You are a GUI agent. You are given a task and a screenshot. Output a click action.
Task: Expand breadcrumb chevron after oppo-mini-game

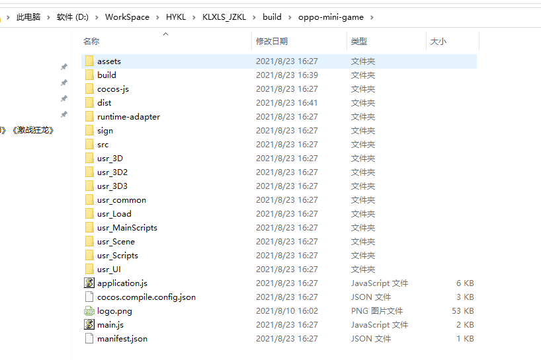coord(372,17)
